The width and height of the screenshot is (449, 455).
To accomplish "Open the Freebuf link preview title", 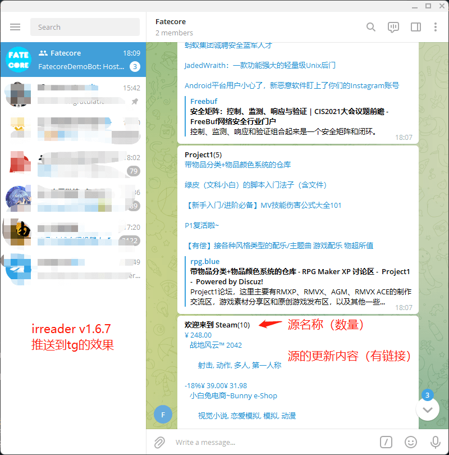I will point(289,116).
